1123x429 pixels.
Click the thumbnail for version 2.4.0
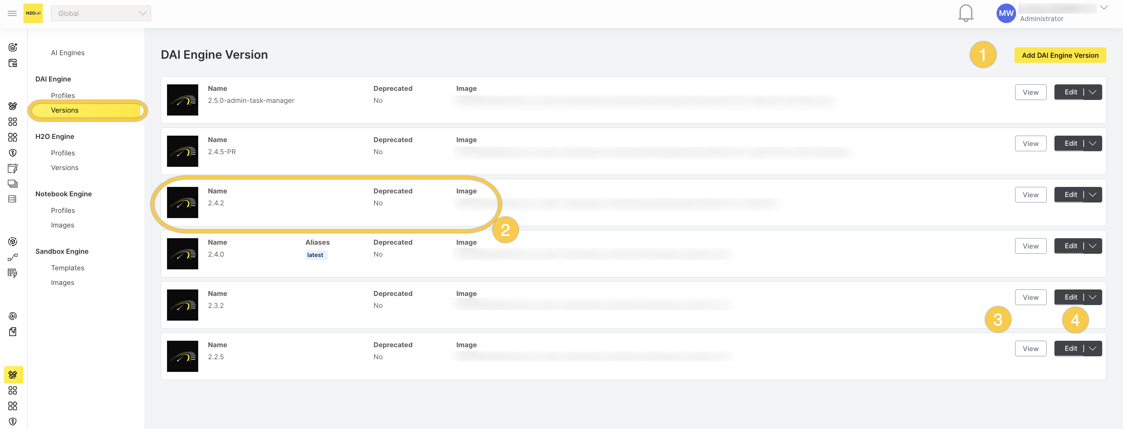(x=182, y=254)
